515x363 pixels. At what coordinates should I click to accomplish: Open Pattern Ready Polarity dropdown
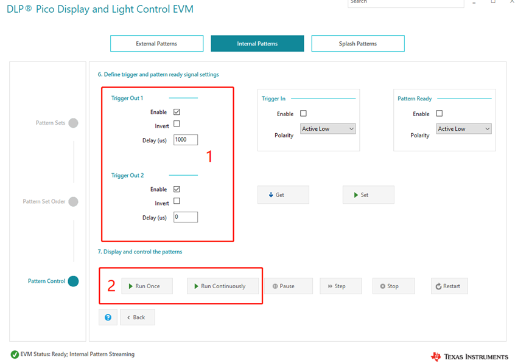click(x=464, y=129)
